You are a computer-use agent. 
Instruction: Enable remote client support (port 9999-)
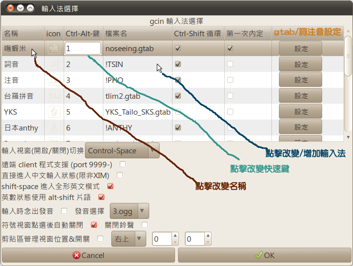[x=122, y=164]
